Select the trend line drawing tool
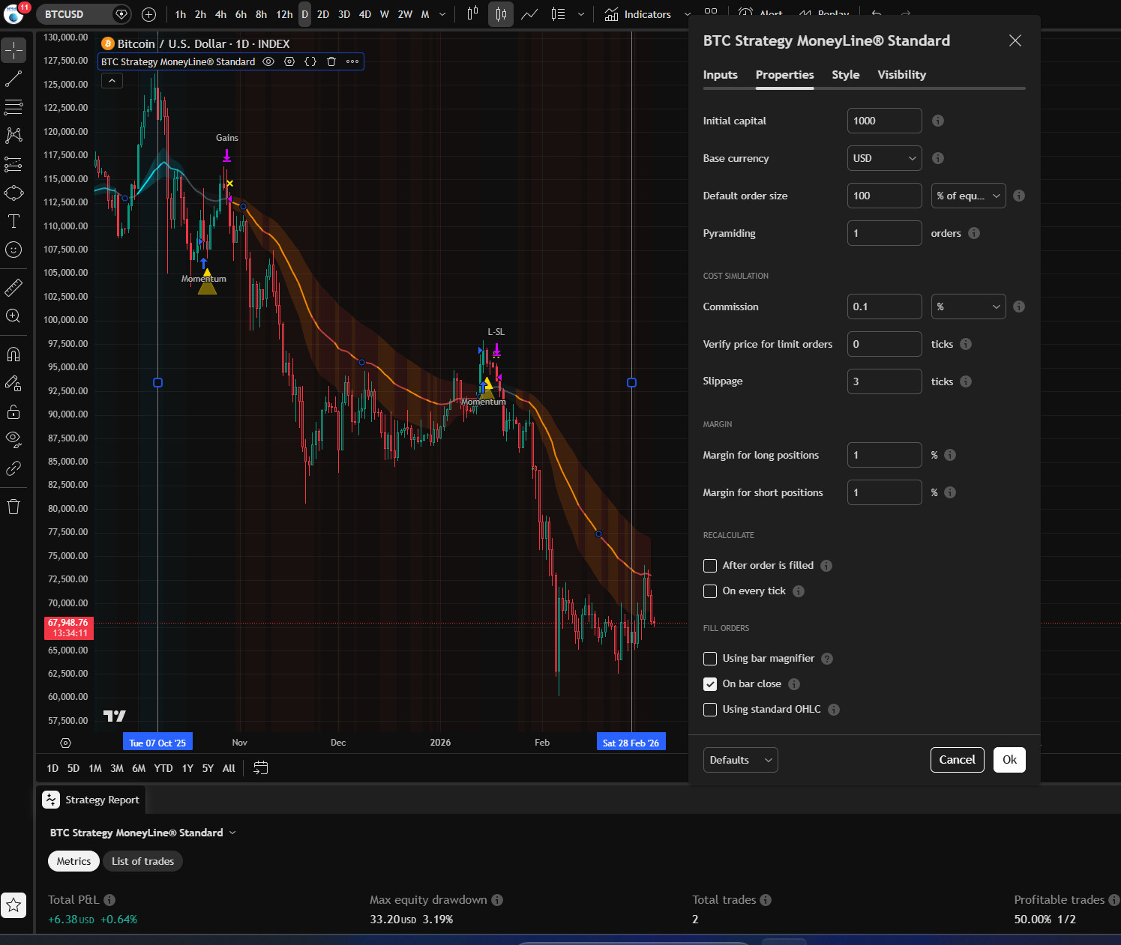The width and height of the screenshot is (1121, 945). coord(13,79)
